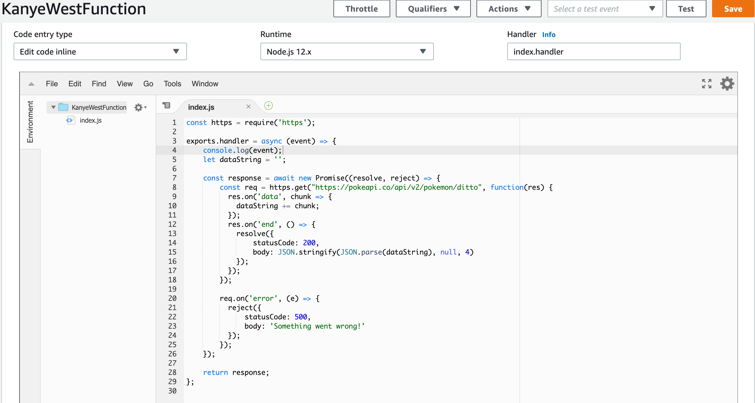Click the KanyeWestFunction folder icon

pos(63,107)
